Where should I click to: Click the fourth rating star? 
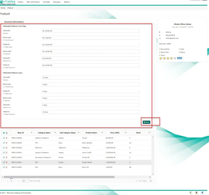point(172,58)
